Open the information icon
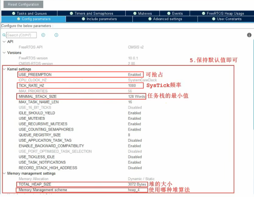Screen dimensions: 254x197 249,35
